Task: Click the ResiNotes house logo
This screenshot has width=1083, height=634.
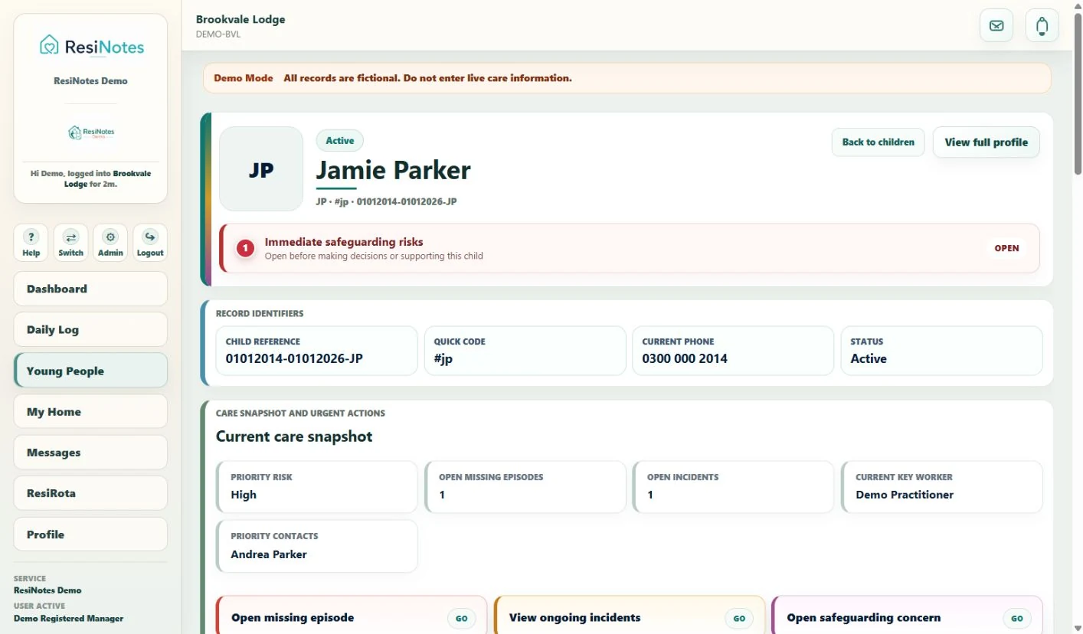Action: [49, 46]
